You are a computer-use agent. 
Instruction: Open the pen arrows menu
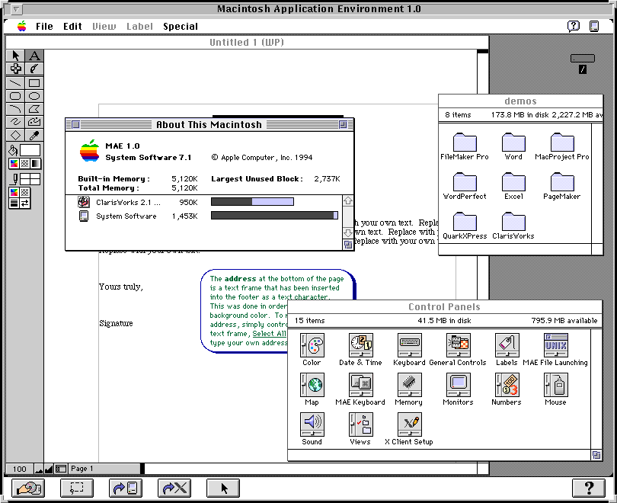pyautogui.click(x=25, y=203)
